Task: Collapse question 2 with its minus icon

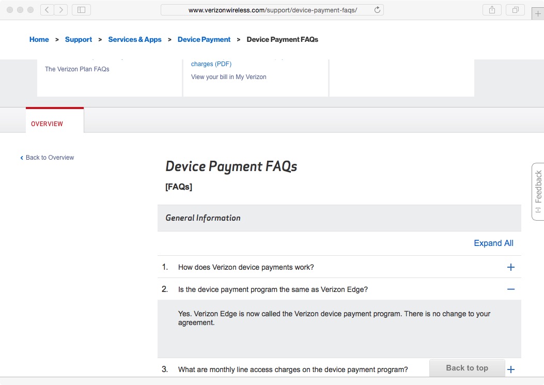Action: click(x=511, y=289)
